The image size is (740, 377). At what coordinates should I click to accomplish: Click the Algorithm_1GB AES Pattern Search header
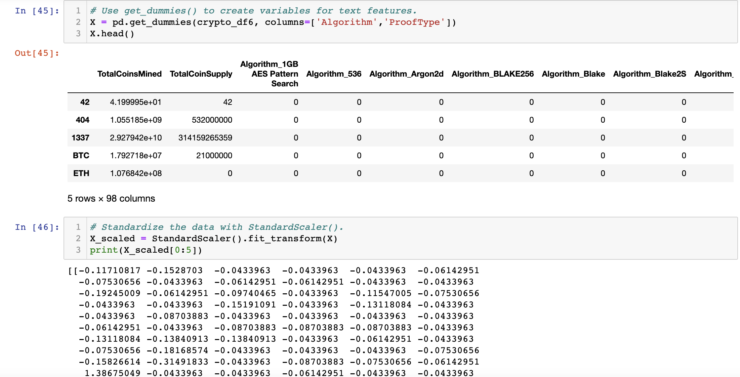(269, 74)
